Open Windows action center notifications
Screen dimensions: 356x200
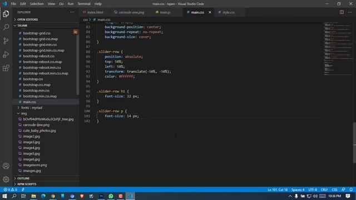coord(348,196)
